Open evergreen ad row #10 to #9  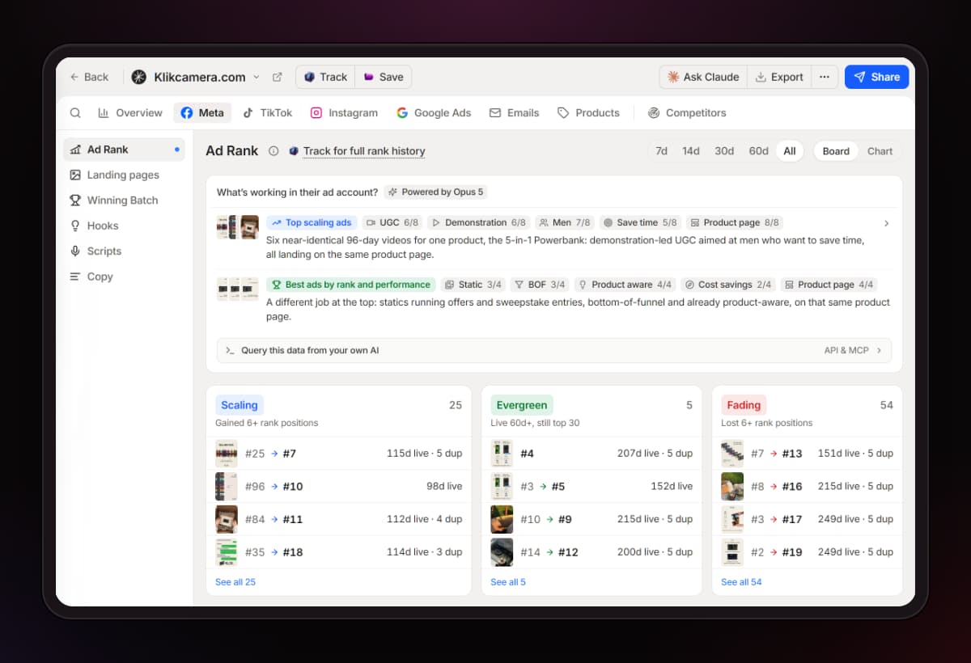click(x=592, y=519)
